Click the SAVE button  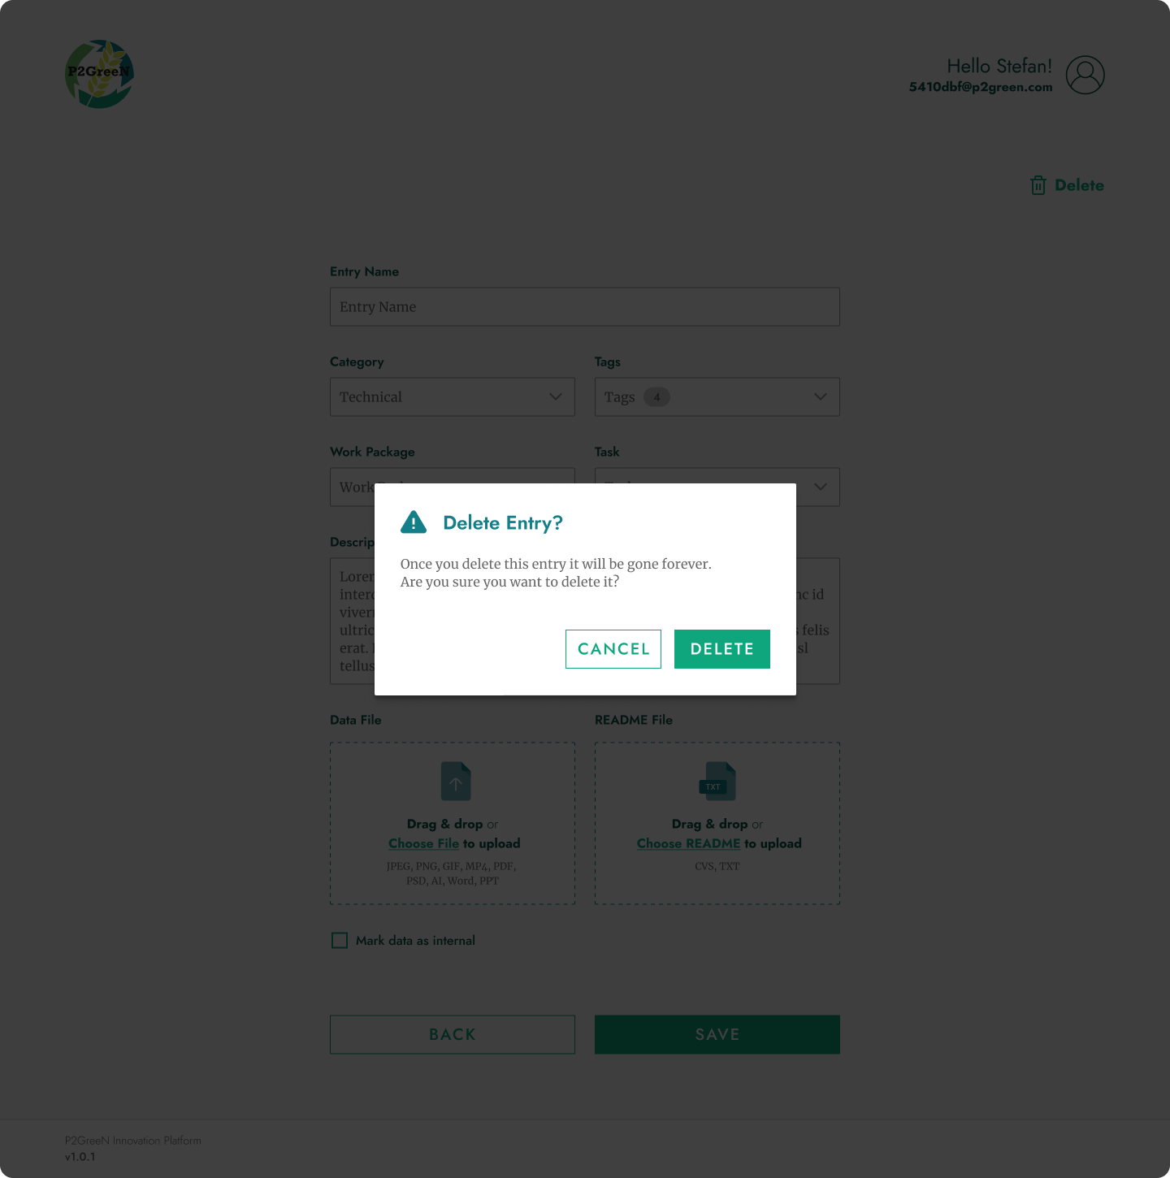(x=717, y=1035)
